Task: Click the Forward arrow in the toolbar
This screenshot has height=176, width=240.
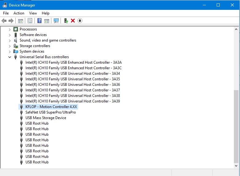Action: (11, 21)
